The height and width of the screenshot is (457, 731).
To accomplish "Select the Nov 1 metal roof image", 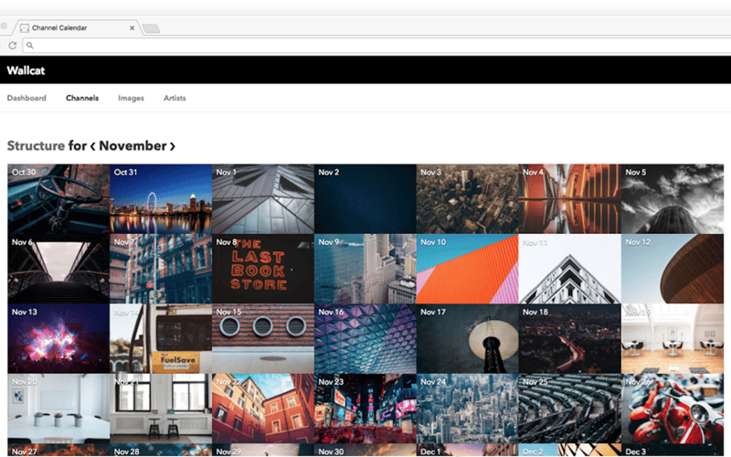I will (263, 198).
